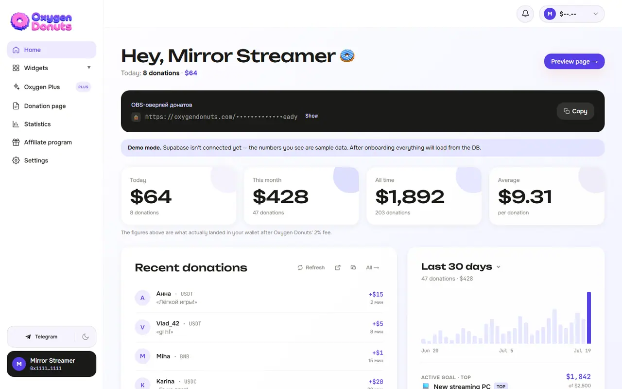Refresh the recent donations list
The width and height of the screenshot is (622, 389).
click(311, 267)
